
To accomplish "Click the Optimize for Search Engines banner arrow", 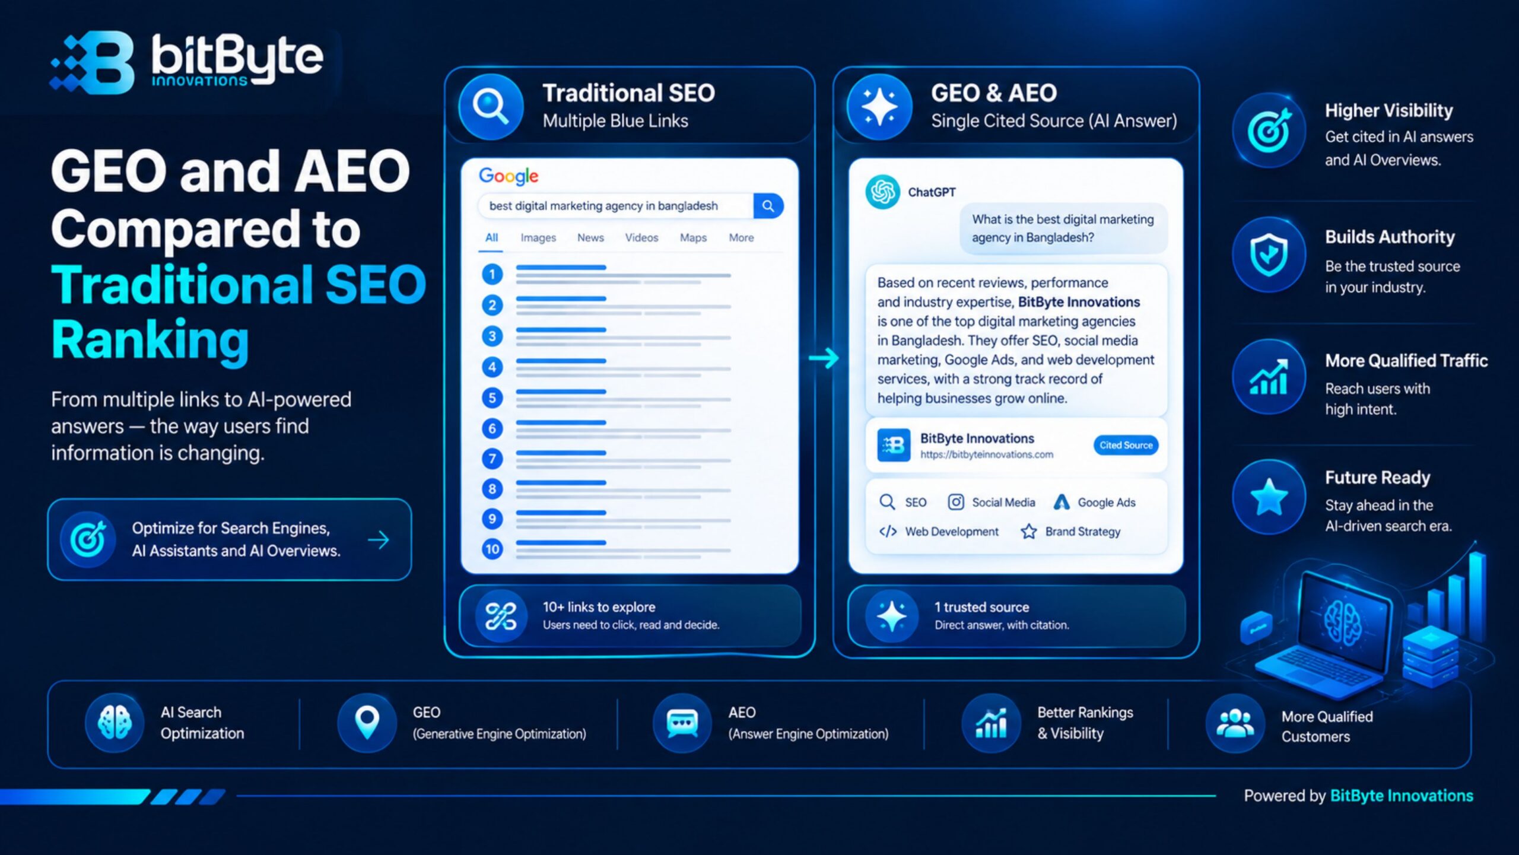I will click(379, 540).
